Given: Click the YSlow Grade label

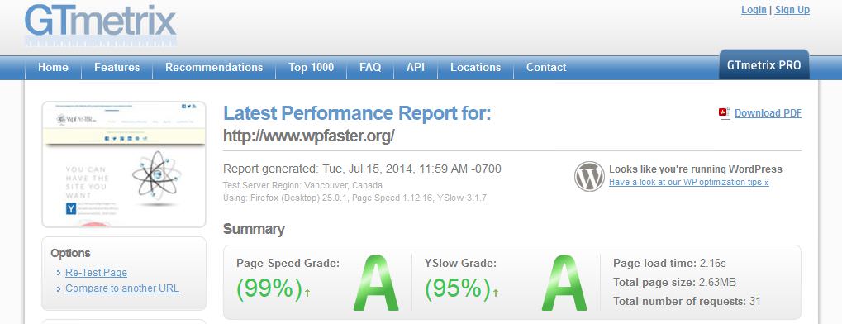Looking at the screenshot, I should point(460,264).
